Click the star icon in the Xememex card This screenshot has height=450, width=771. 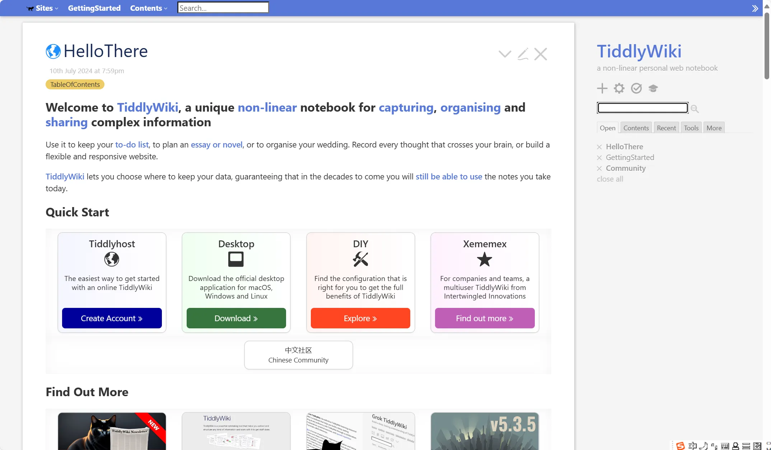485,259
